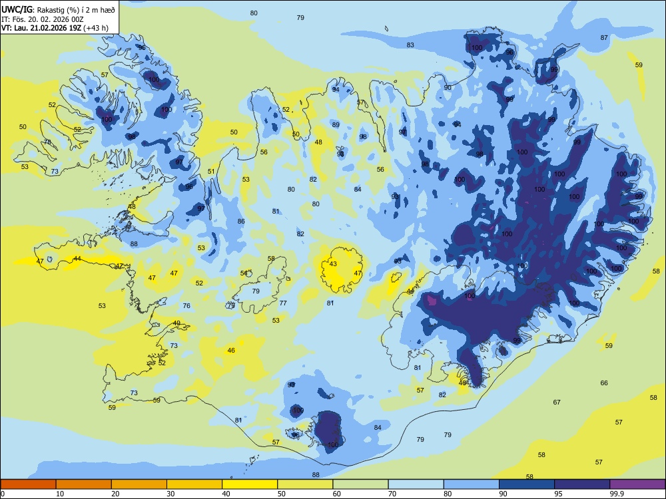666x499 pixels.
Task: Select the 30–40 legend color block
Action: (194, 484)
